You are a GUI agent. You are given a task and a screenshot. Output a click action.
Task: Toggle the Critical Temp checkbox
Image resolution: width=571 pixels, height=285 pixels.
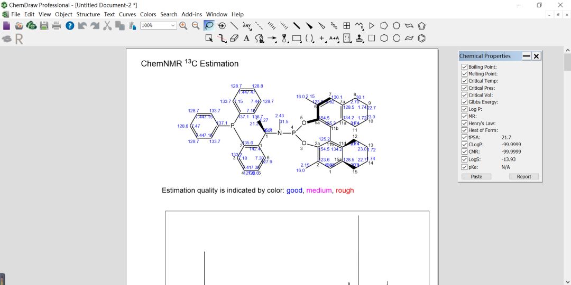[x=464, y=81]
